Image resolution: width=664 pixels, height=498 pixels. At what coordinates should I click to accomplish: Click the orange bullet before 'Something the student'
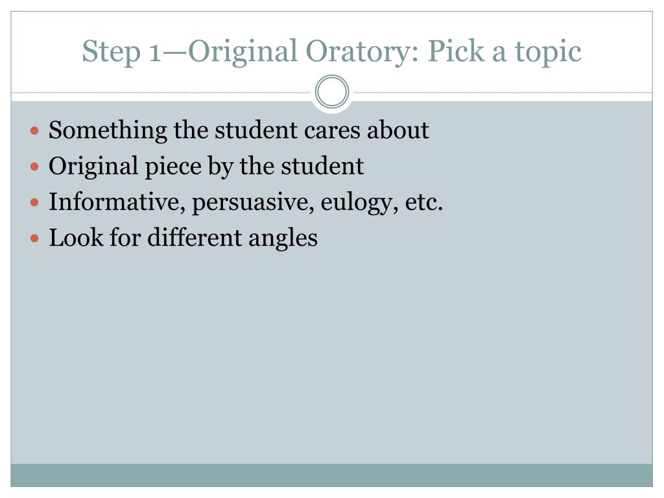click(35, 130)
